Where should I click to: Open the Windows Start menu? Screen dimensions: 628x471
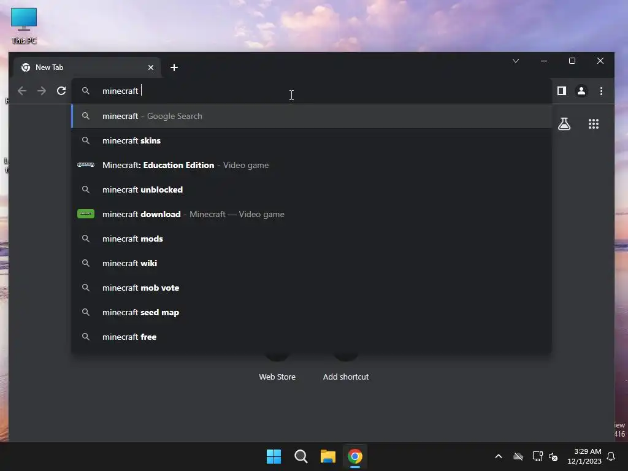point(274,456)
